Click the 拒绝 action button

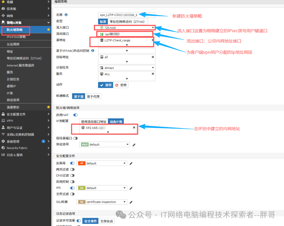[121, 85]
